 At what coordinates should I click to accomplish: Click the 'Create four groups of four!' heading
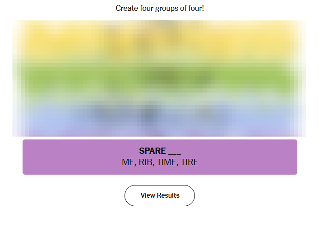tap(160, 8)
